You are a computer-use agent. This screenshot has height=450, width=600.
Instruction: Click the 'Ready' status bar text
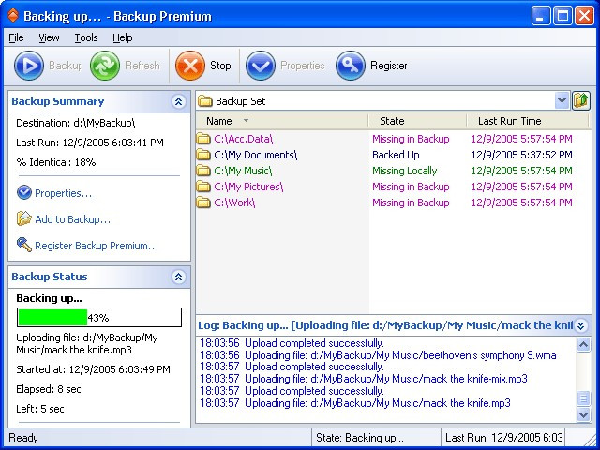click(x=23, y=438)
